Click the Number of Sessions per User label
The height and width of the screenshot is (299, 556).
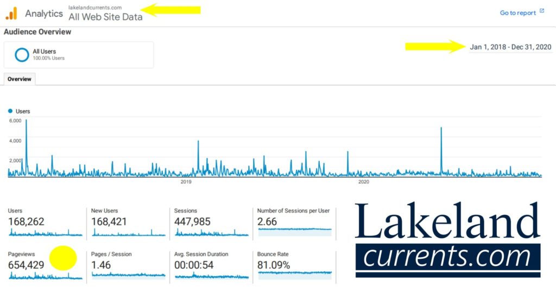(x=293, y=211)
